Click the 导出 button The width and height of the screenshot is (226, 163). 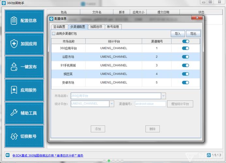[x=193, y=34]
